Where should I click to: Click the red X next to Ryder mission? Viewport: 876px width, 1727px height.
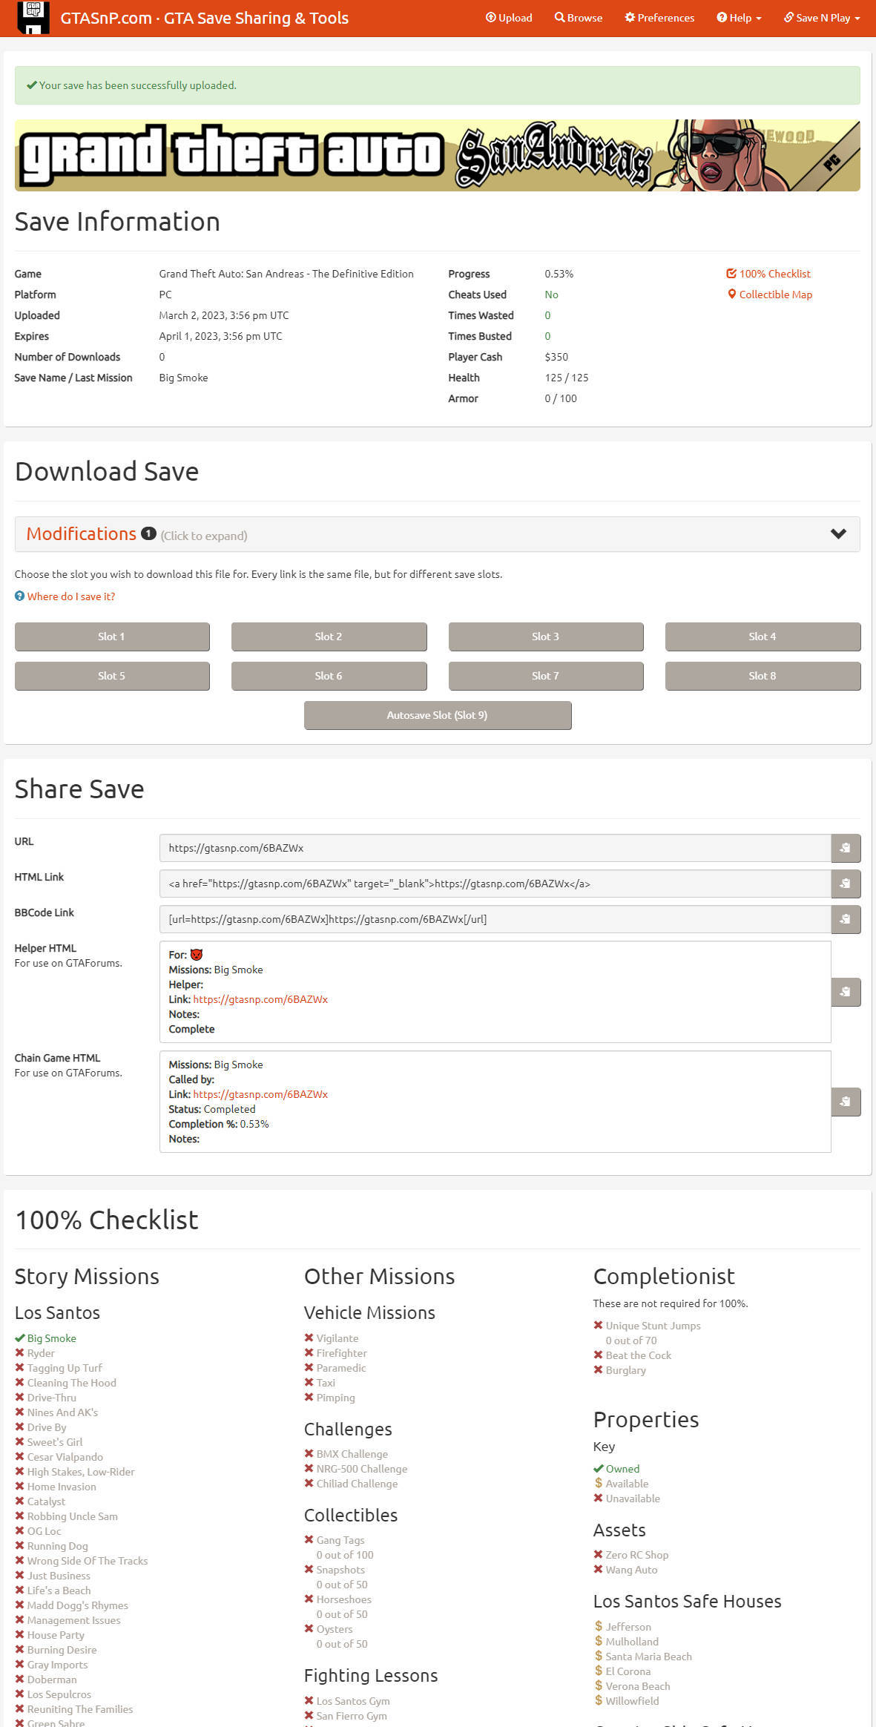tap(20, 1353)
